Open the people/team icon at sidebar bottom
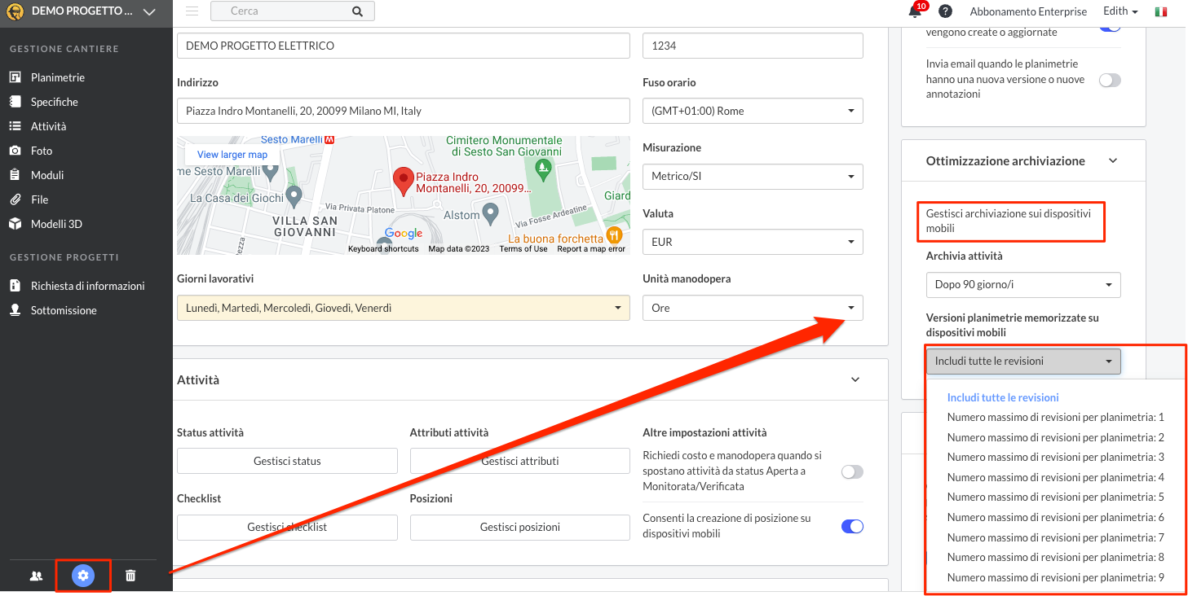1188x596 pixels. 36,576
